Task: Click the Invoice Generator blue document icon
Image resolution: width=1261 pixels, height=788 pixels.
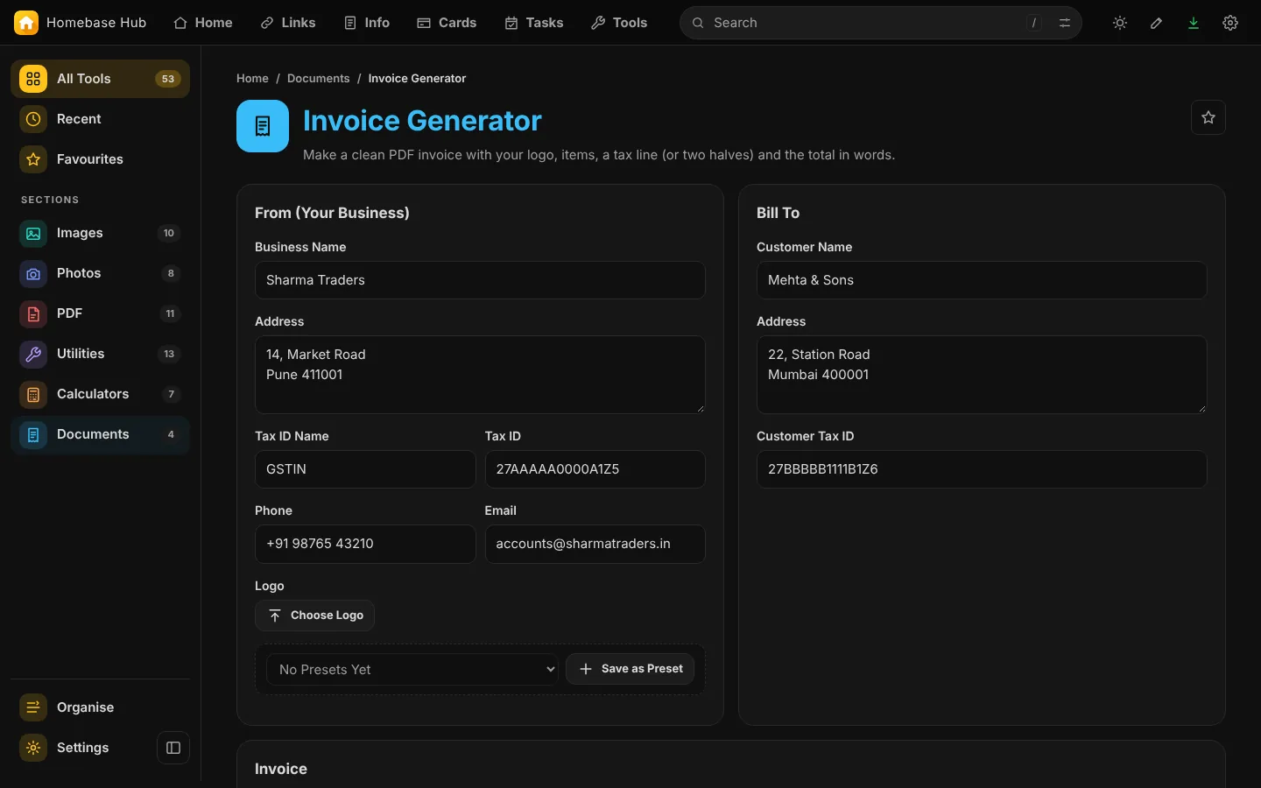Action: pos(263,126)
